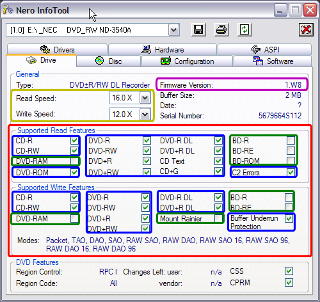Screen dimensions: 320x302
Task: Toggle DVD-R DL checkbox in Read Features
Action: [218, 141]
